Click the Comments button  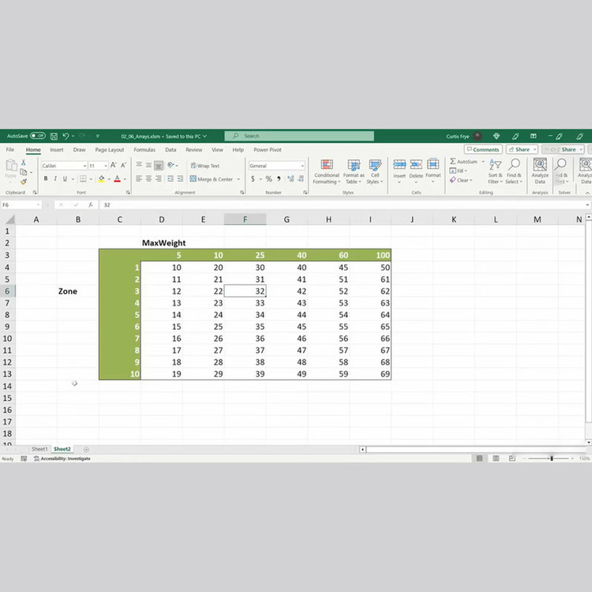tap(483, 149)
